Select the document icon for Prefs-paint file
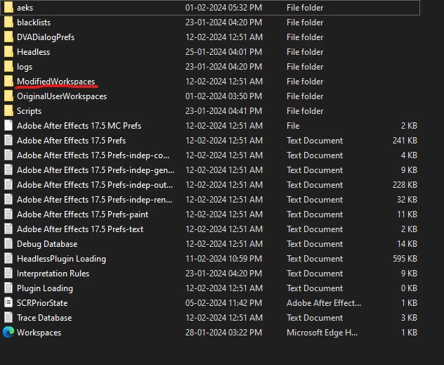 coord(8,214)
